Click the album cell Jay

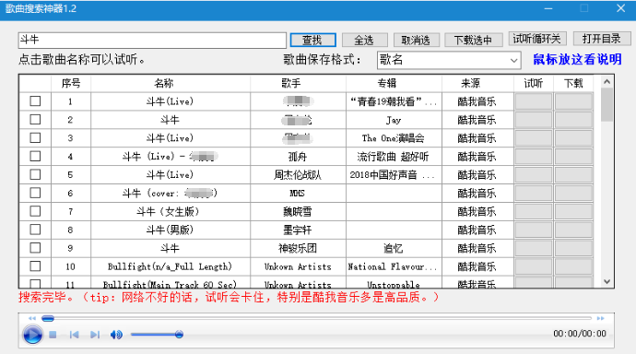click(x=394, y=120)
